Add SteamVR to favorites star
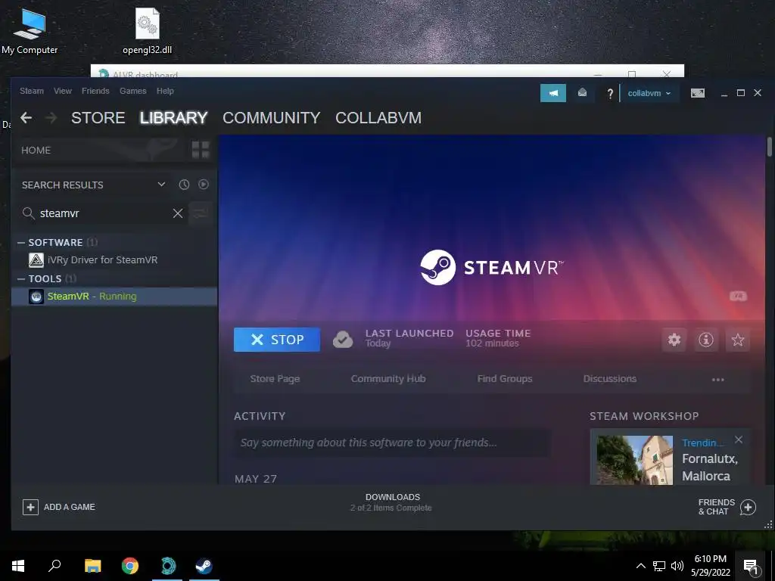The width and height of the screenshot is (775, 581). click(x=737, y=340)
